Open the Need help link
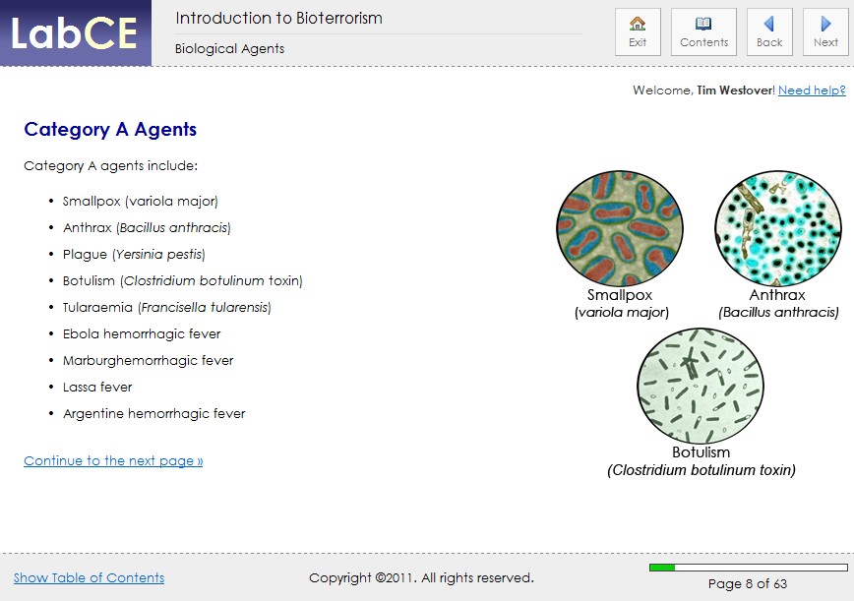The width and height of the screenshot is (854, 601). [812, 90]
